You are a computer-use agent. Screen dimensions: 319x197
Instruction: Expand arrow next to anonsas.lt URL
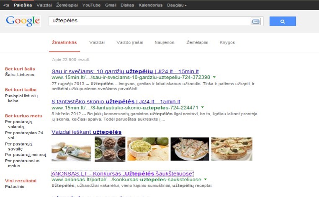coord(205,179)
